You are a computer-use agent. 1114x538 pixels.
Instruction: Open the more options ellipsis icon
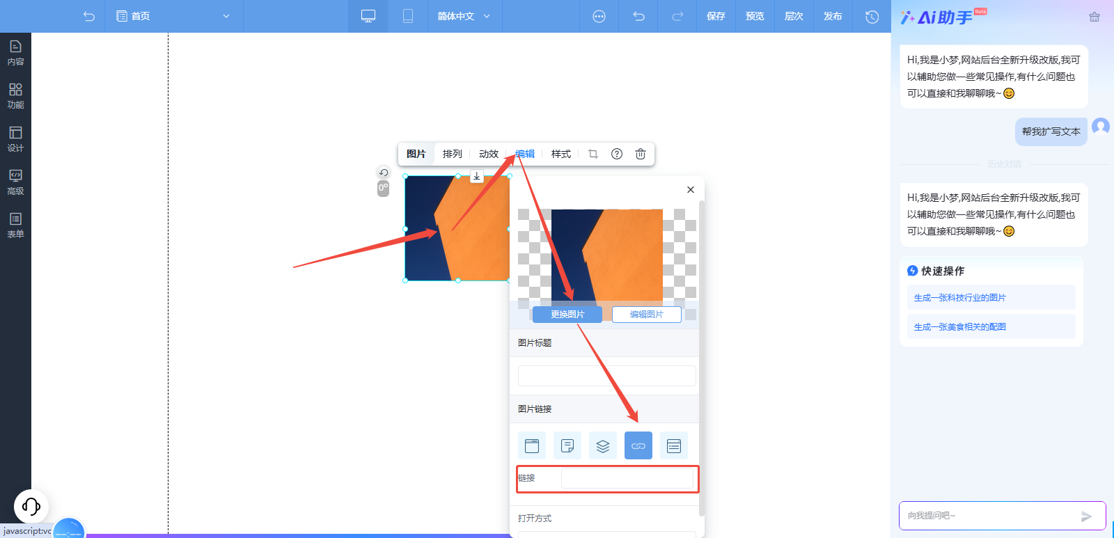click(599, 16)
